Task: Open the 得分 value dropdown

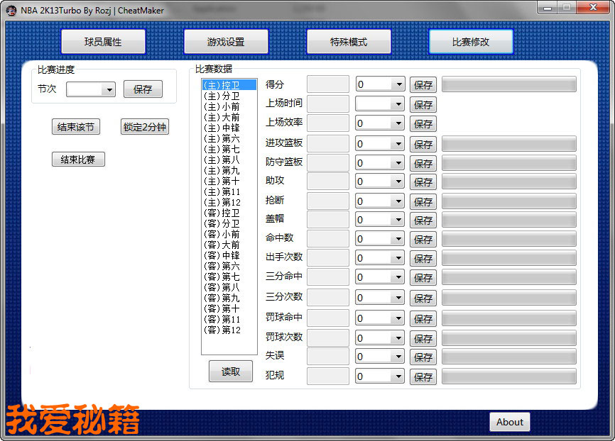Action: click(x=398, y=84)
